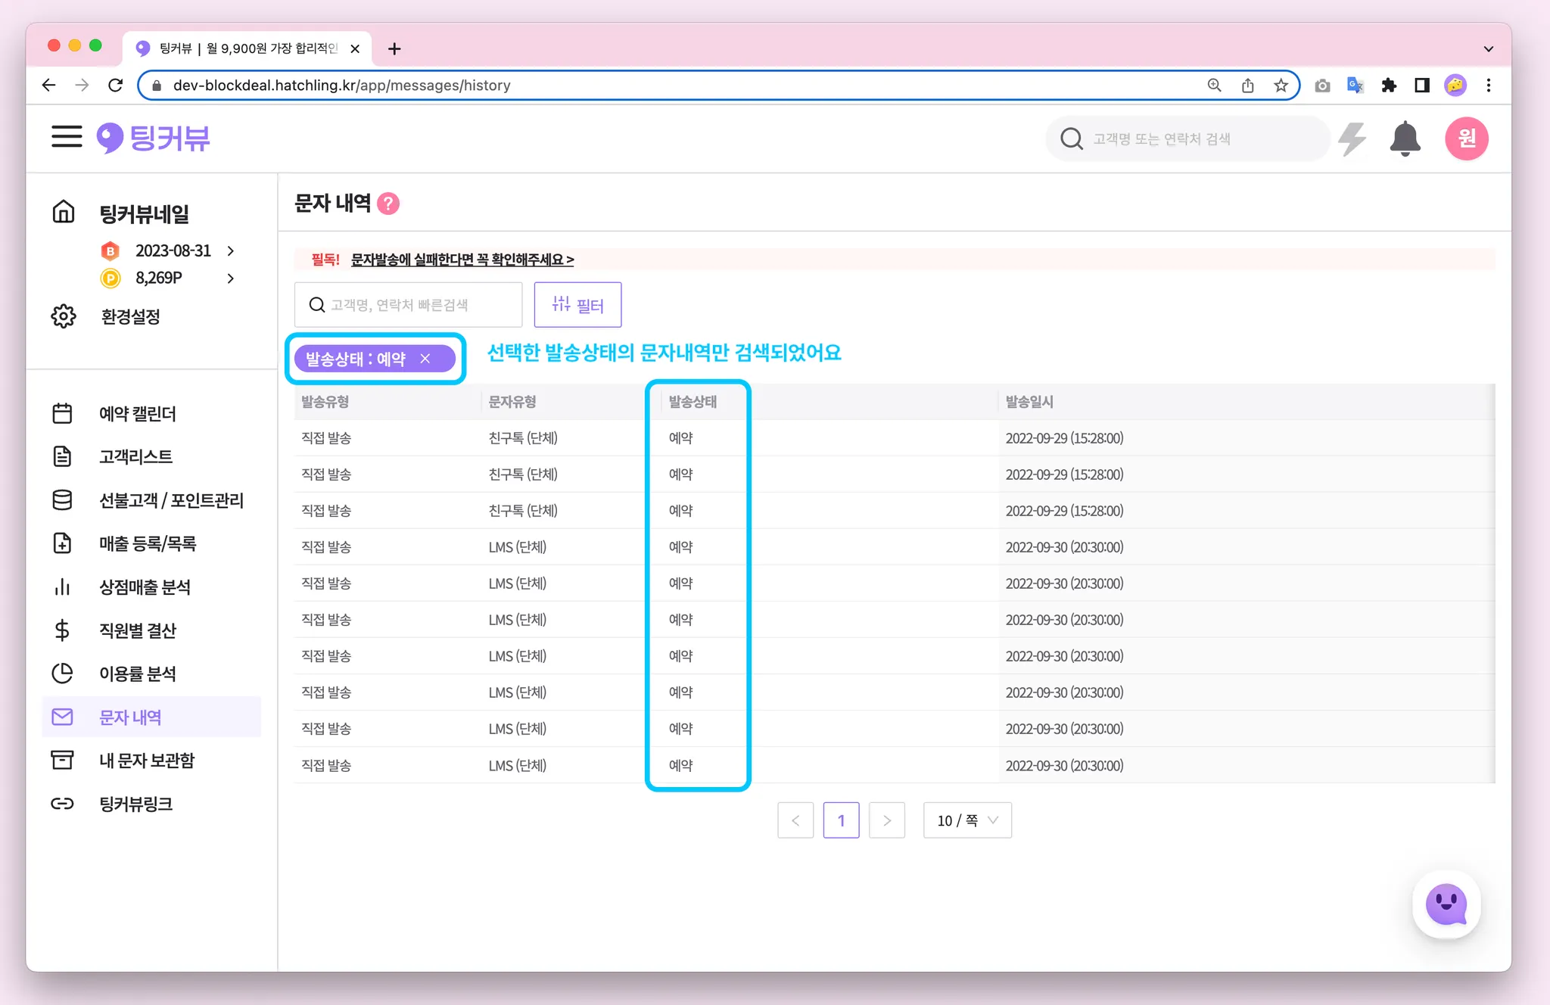Click the 고객명, 연락처 빠른검색 field

(409, 305)
